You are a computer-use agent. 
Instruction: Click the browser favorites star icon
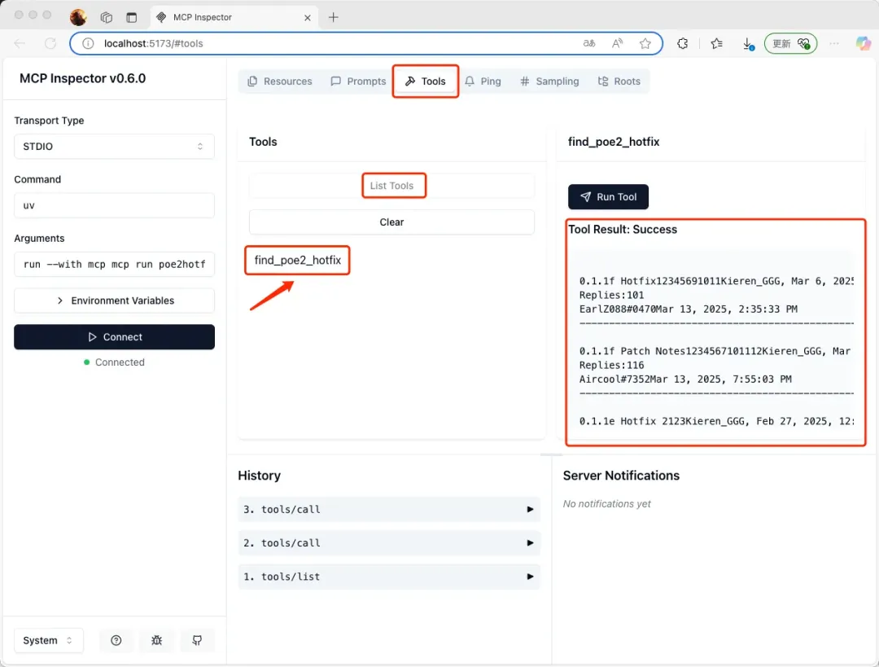(645, 43)
